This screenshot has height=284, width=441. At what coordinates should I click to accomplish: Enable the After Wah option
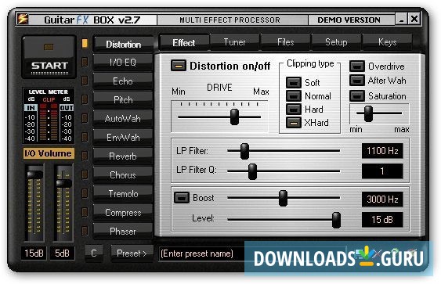click(357, 81)
